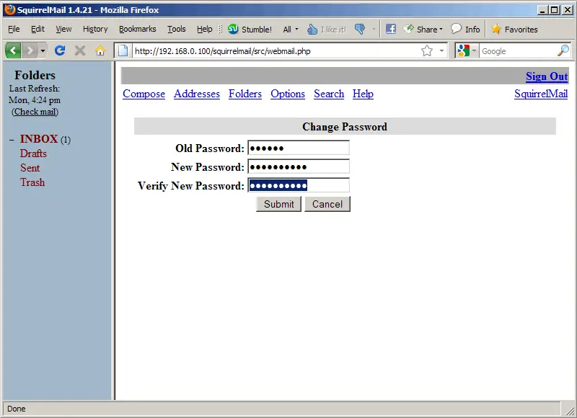Submit the password change
Image resolution: width=577 pixels, height=418 pixels.
[278, 204]
